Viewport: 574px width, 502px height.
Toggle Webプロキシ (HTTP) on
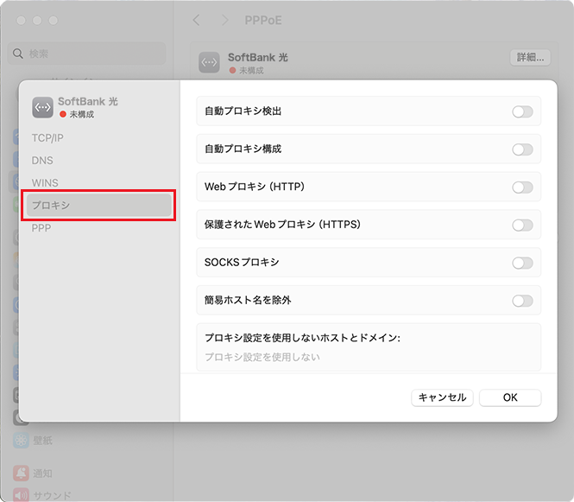tap(522, 187)
